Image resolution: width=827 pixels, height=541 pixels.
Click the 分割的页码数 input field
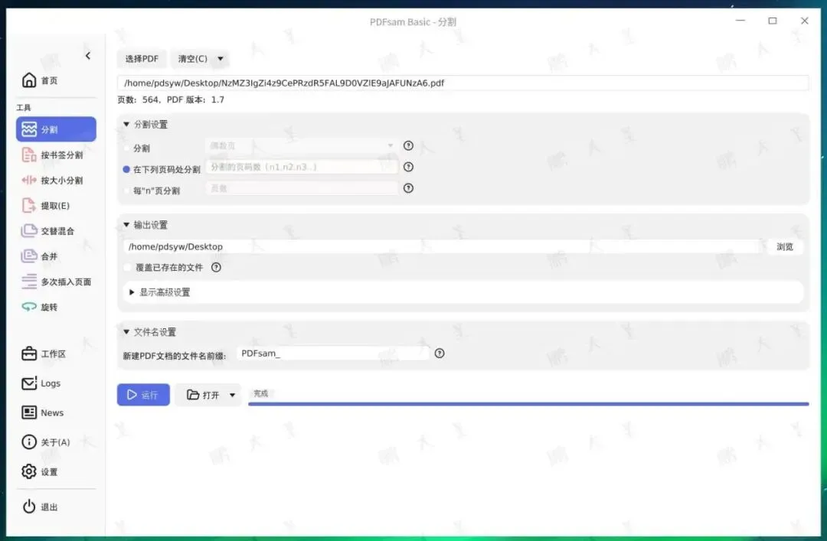tap(302, 167)
